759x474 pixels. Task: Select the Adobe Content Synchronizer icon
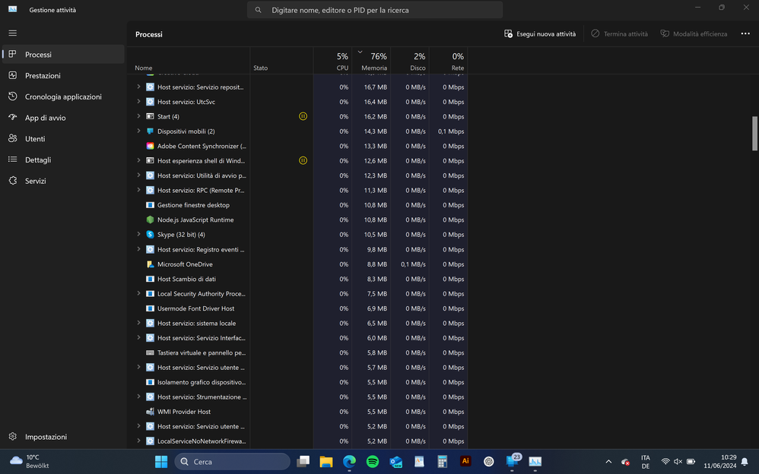(x=150, y=146)
